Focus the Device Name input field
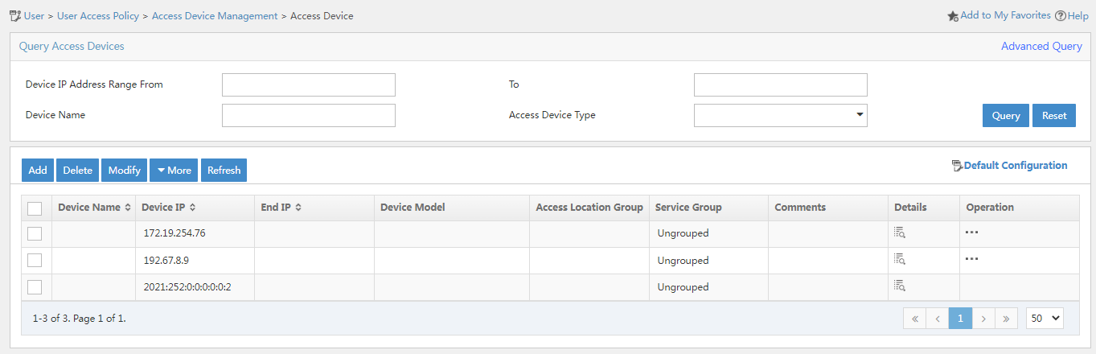 tap(309, 115)
